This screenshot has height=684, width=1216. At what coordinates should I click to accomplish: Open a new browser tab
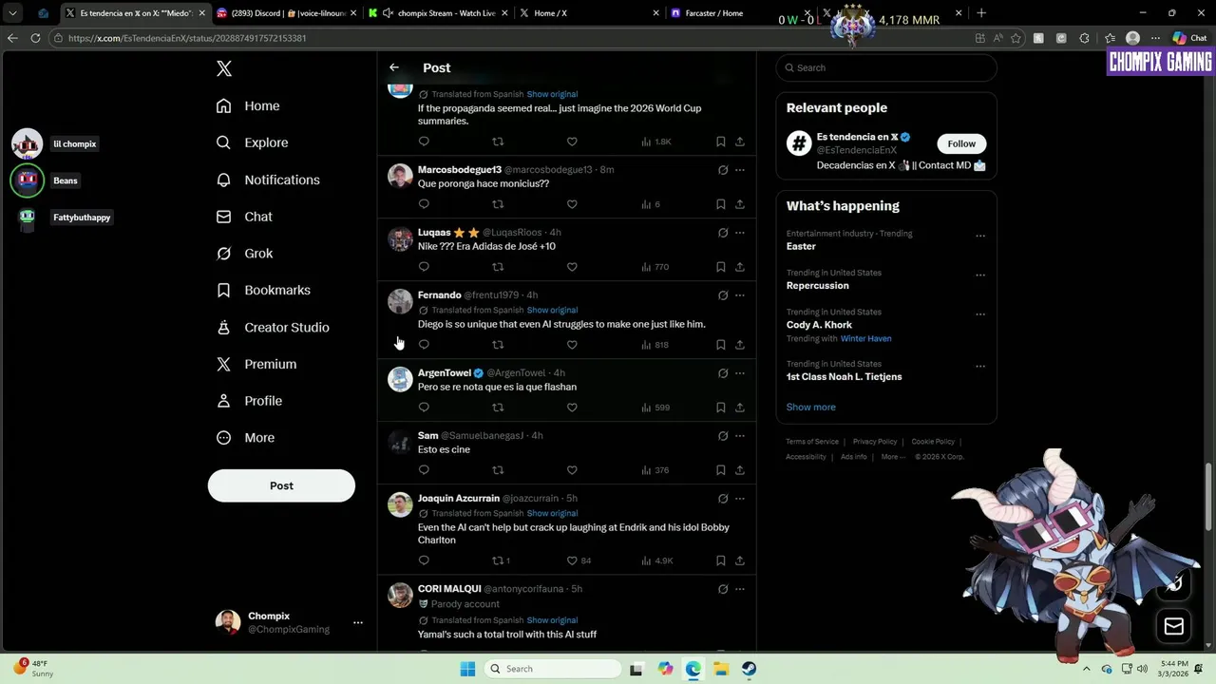coord(981,13)
